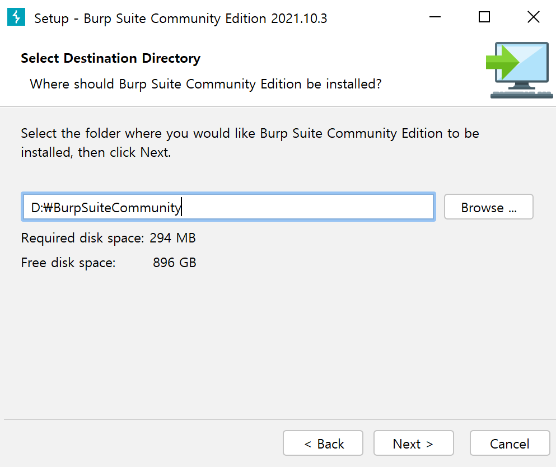
Task: Maximize the setup window
Action: tap(484, 17)
